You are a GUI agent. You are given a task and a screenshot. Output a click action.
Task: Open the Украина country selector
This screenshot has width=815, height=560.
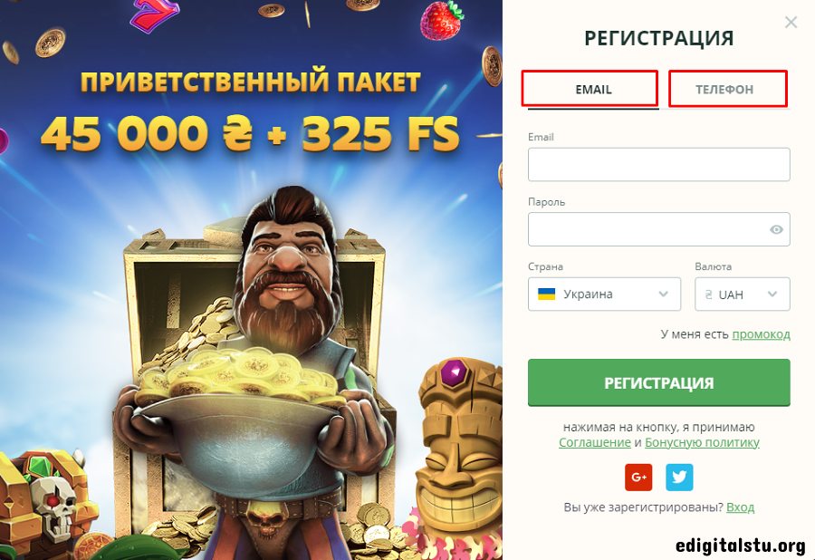coord(604,294)
